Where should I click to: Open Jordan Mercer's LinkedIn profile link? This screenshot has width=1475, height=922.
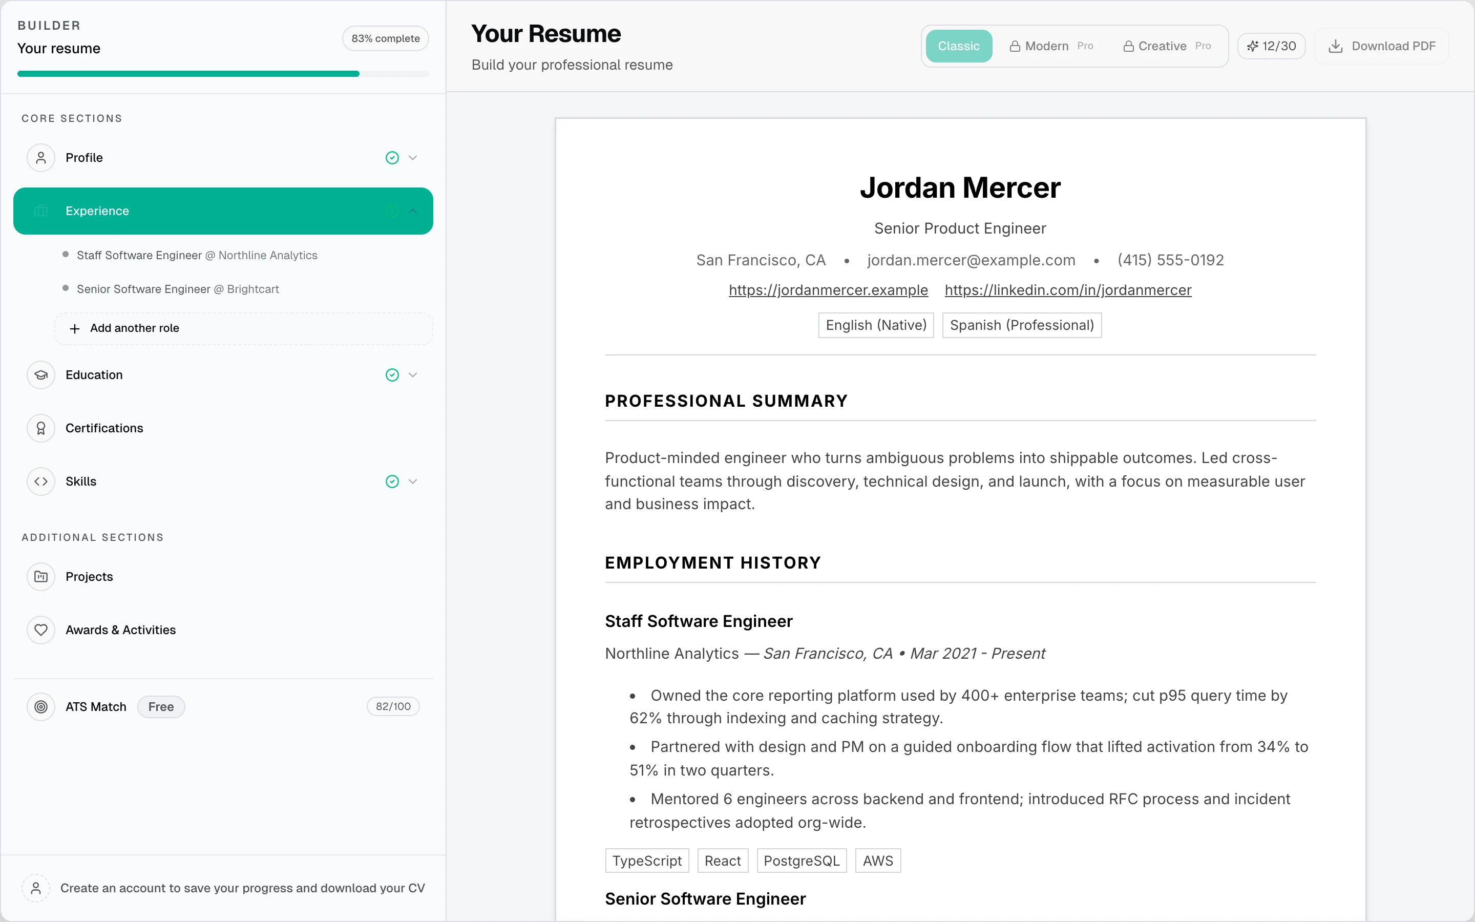1067,289
